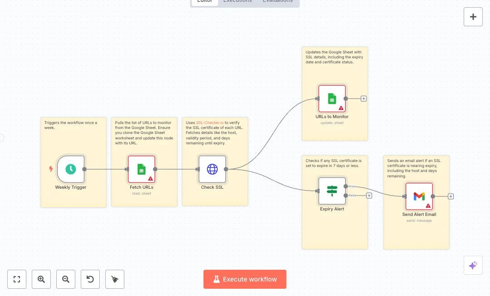490x296 pixels.
Task: Follow the SSL-Checker.io link in the note
Action: [210, 123]
